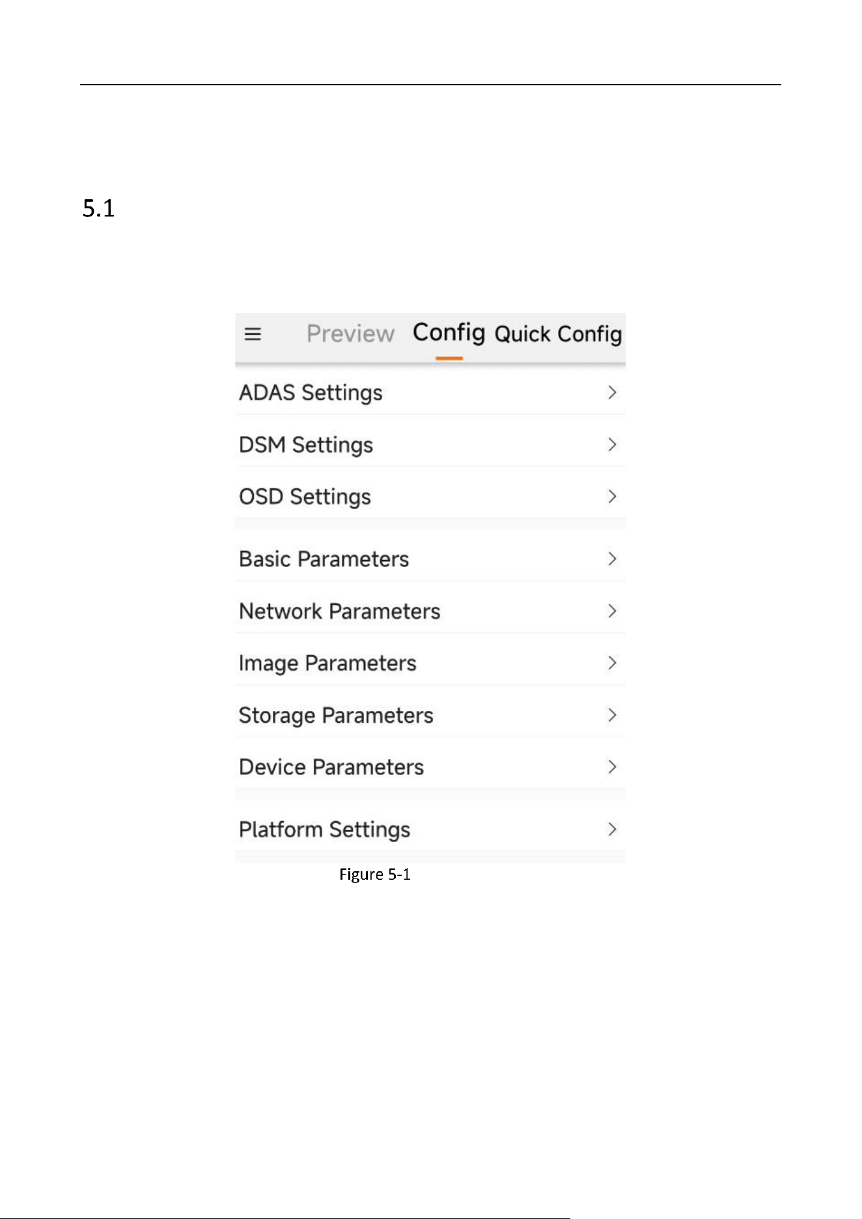Click the chevron beside Network Parameters
The width and height of the screenshot is (862, 1219).
[612, 611]
